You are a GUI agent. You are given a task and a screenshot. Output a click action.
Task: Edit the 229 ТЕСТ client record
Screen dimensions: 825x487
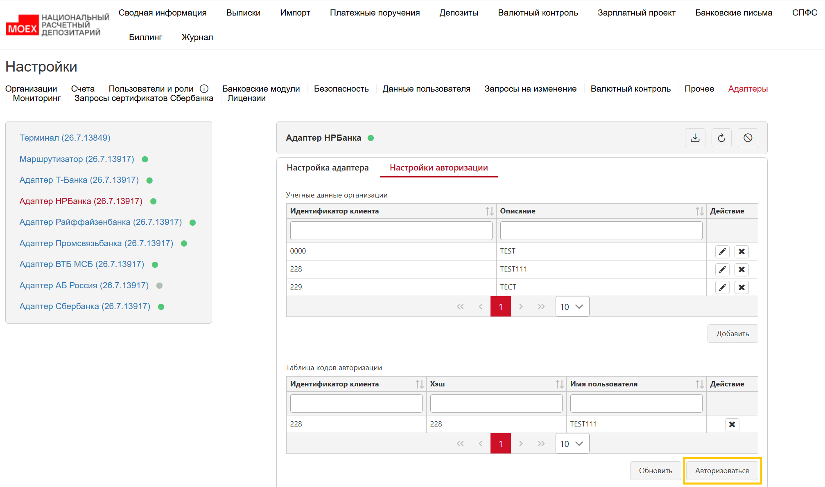click(722, 287)
